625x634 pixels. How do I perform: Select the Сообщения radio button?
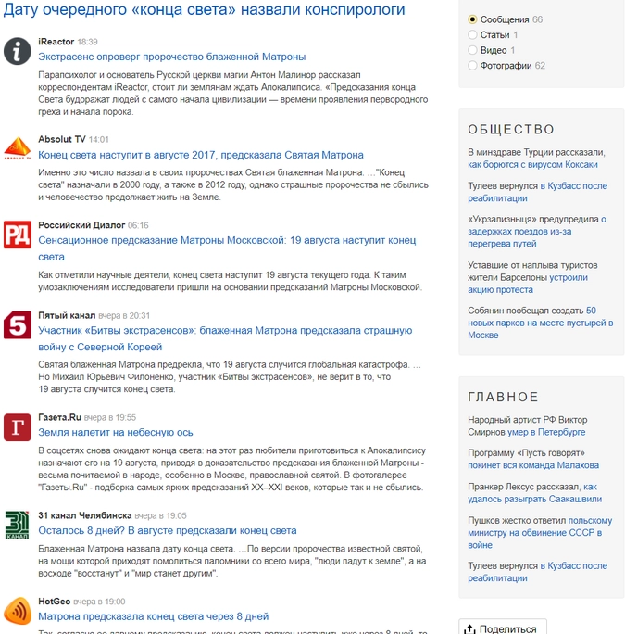[473, 19]
